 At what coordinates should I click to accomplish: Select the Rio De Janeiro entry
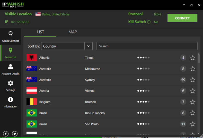click(x=95, y=113)
